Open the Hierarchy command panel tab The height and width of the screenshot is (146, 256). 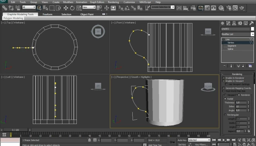point(234,23)
